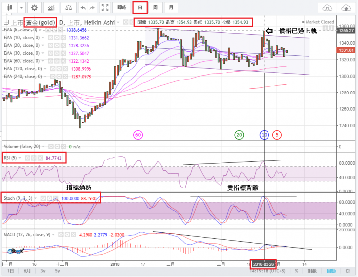The height and width of the screenshot is (277, 358).
Task: Save chart layout with cloud upload icon
Action: [346, 8]
